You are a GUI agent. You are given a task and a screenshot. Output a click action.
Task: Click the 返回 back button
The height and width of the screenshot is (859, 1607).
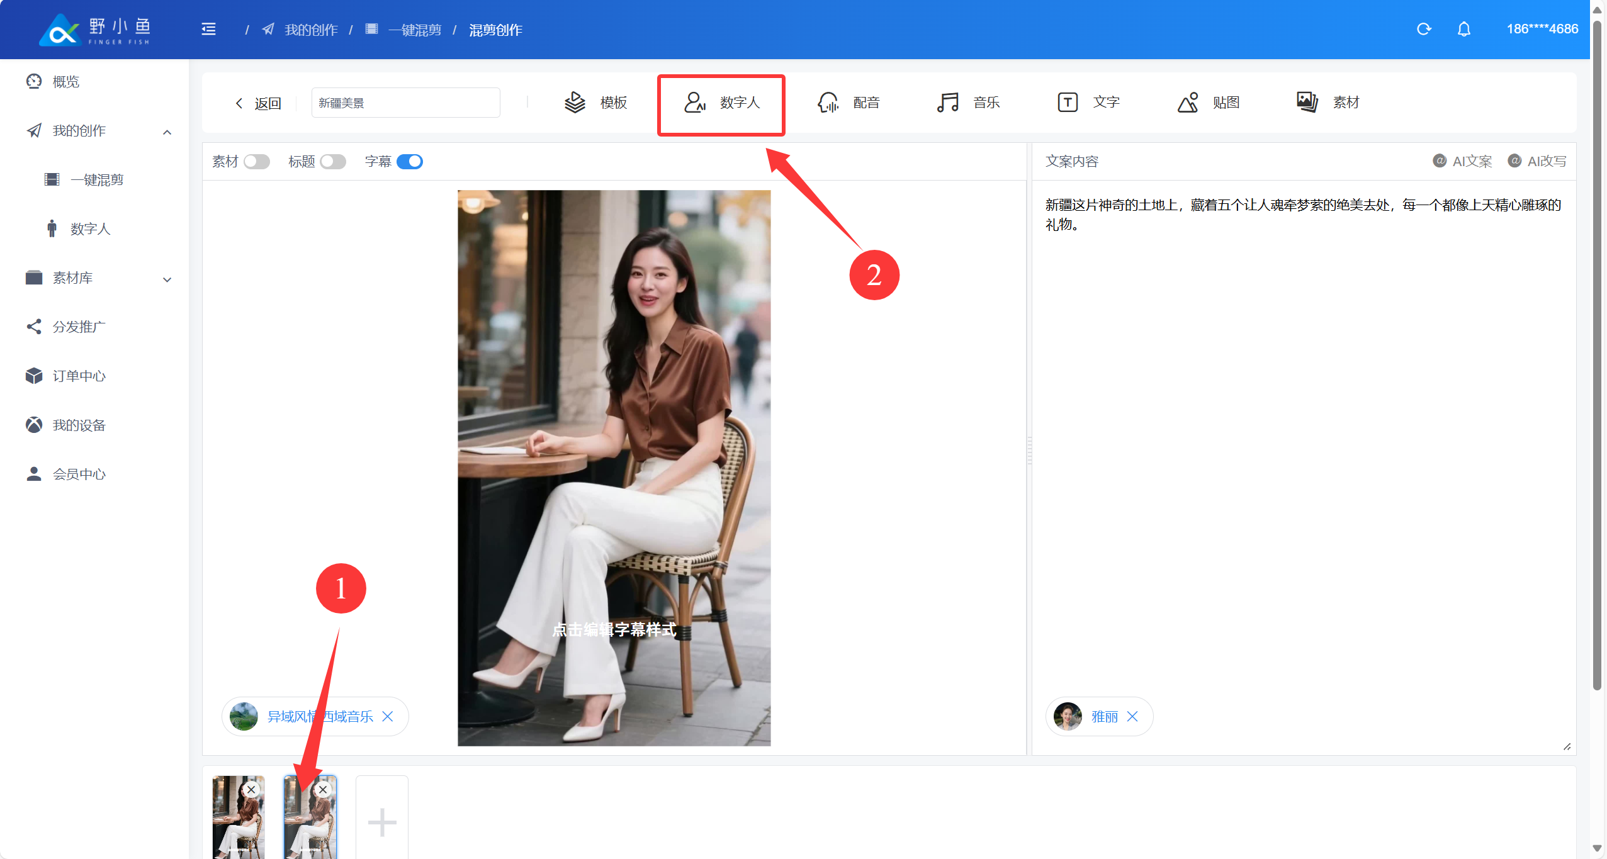[258, 103]
